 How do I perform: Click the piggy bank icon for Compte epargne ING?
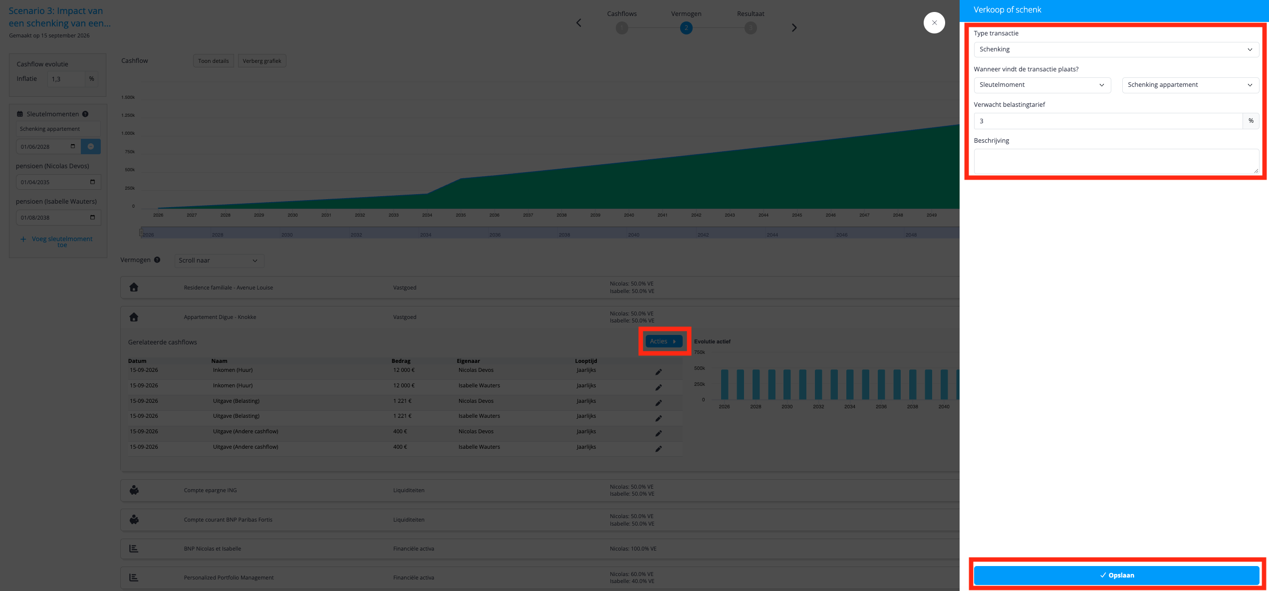(x=134, y=490)
